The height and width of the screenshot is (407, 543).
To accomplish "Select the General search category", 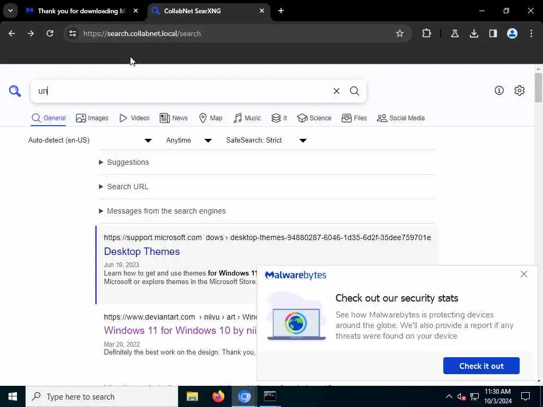I will point(48,118).
